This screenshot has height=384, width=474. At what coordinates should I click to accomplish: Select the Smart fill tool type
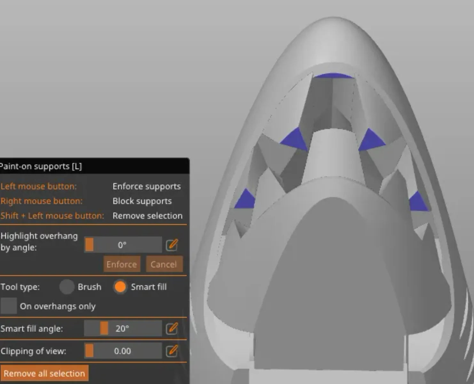tap(120, 287)
